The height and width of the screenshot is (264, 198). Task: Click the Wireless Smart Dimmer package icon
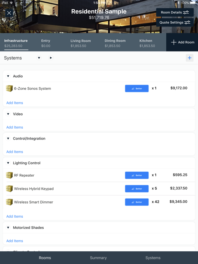(9, 202)
